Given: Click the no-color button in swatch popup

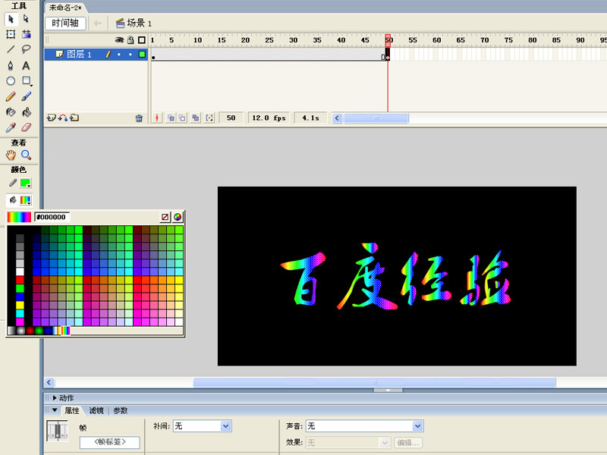Looking at the screenshot, I should [x=165, y=217].
